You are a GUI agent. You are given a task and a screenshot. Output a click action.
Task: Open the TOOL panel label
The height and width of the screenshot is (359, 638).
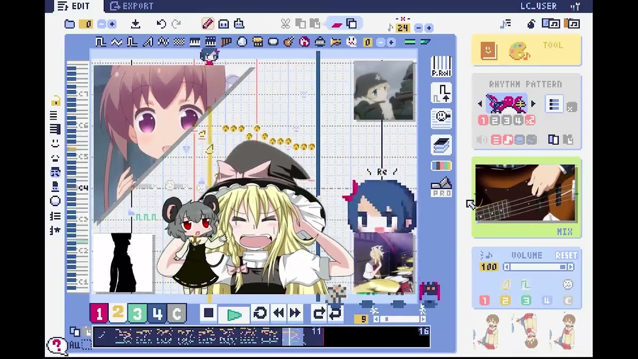(x=553, y=45)
